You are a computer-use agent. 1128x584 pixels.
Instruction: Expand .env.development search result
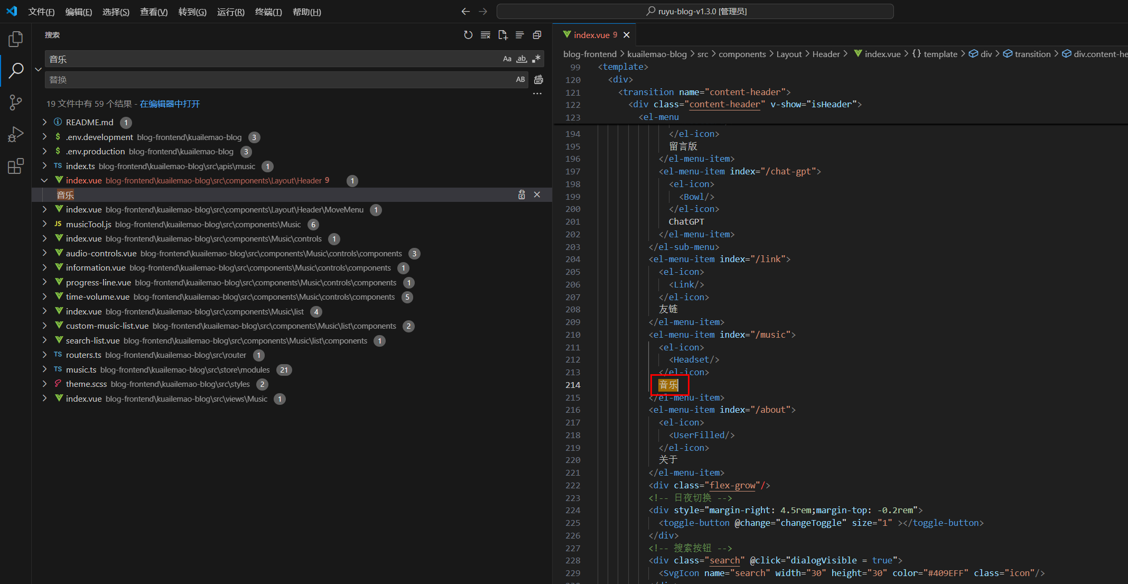[x=44, y=137]
